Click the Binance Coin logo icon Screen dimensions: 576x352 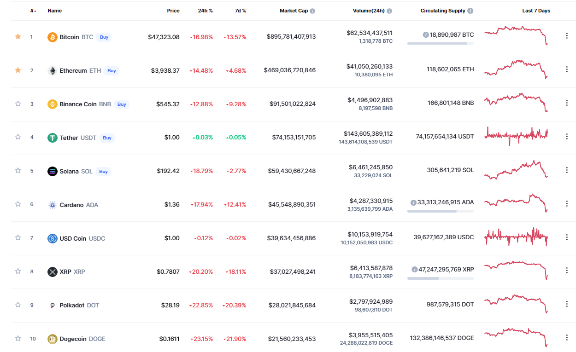53,104
